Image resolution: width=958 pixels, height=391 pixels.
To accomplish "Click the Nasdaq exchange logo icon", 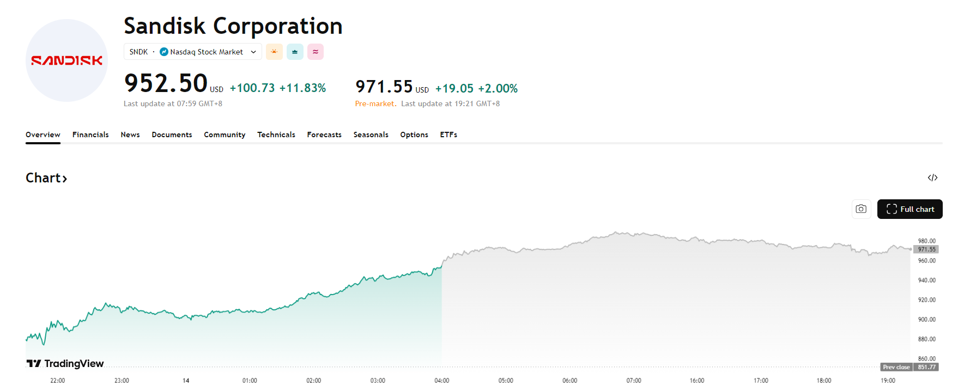I will tap(164, 52).
